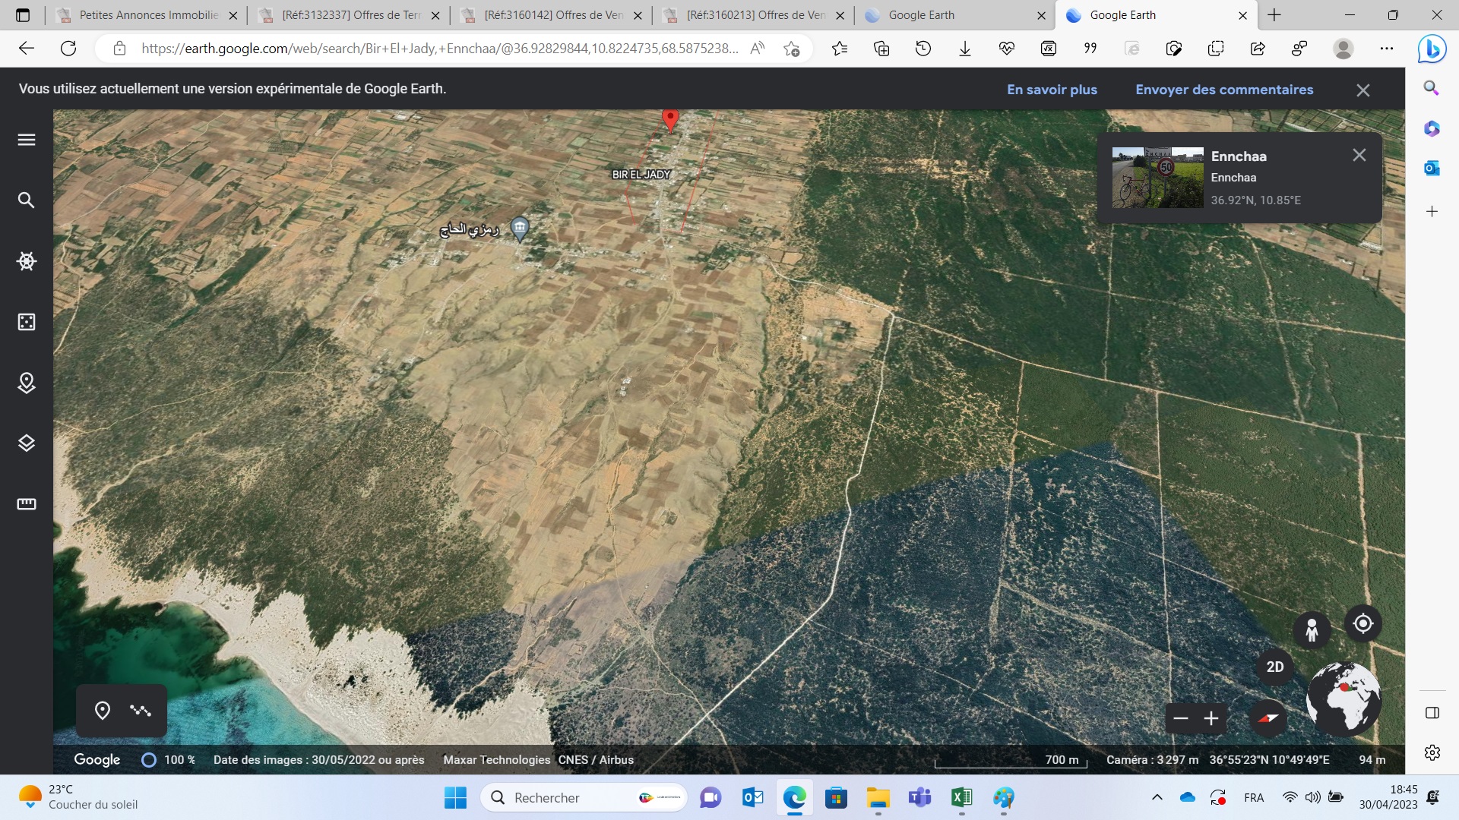Switch to Petites Annonces Immobilie tab

(x=148, y=15)
